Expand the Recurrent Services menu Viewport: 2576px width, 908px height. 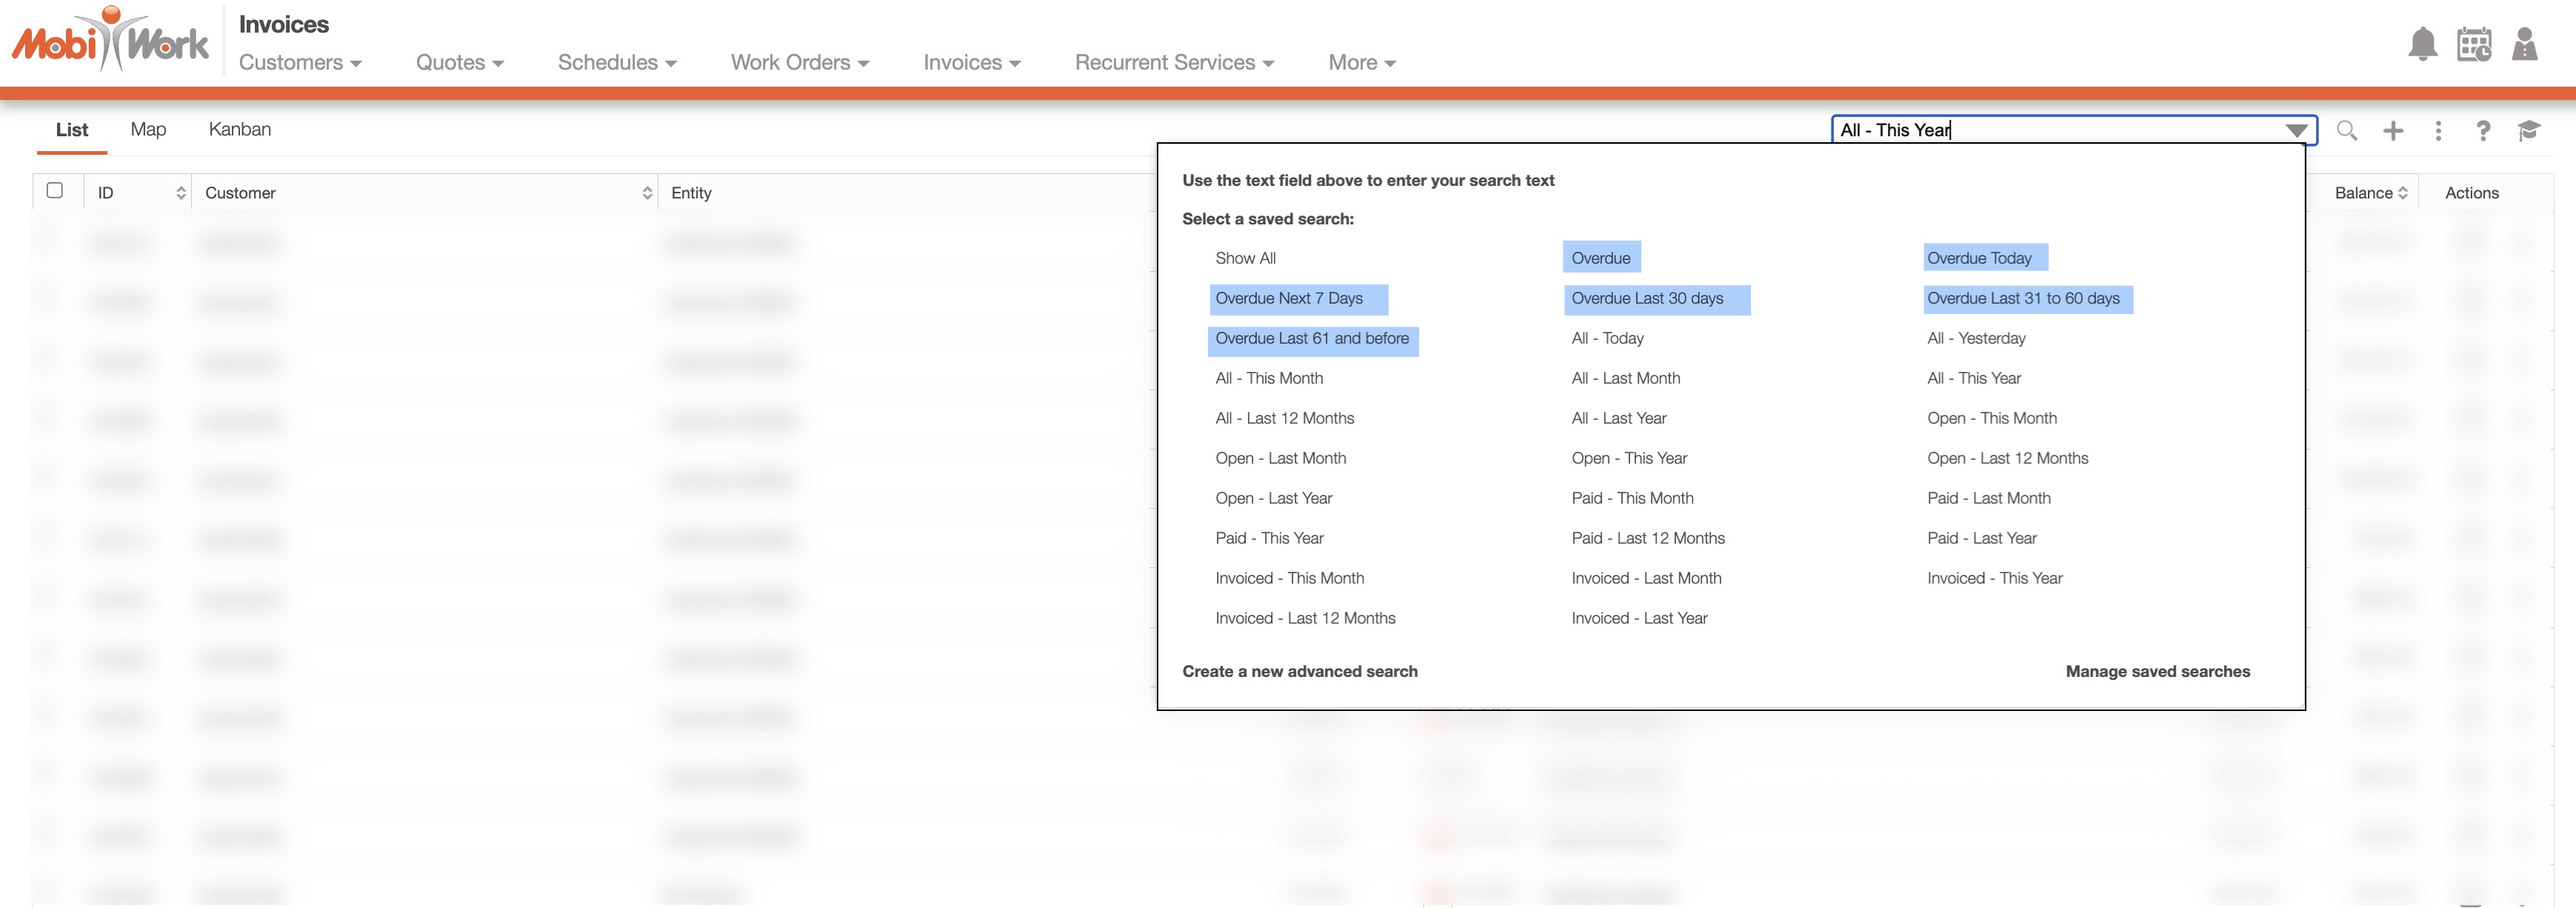coord(1174,63)
